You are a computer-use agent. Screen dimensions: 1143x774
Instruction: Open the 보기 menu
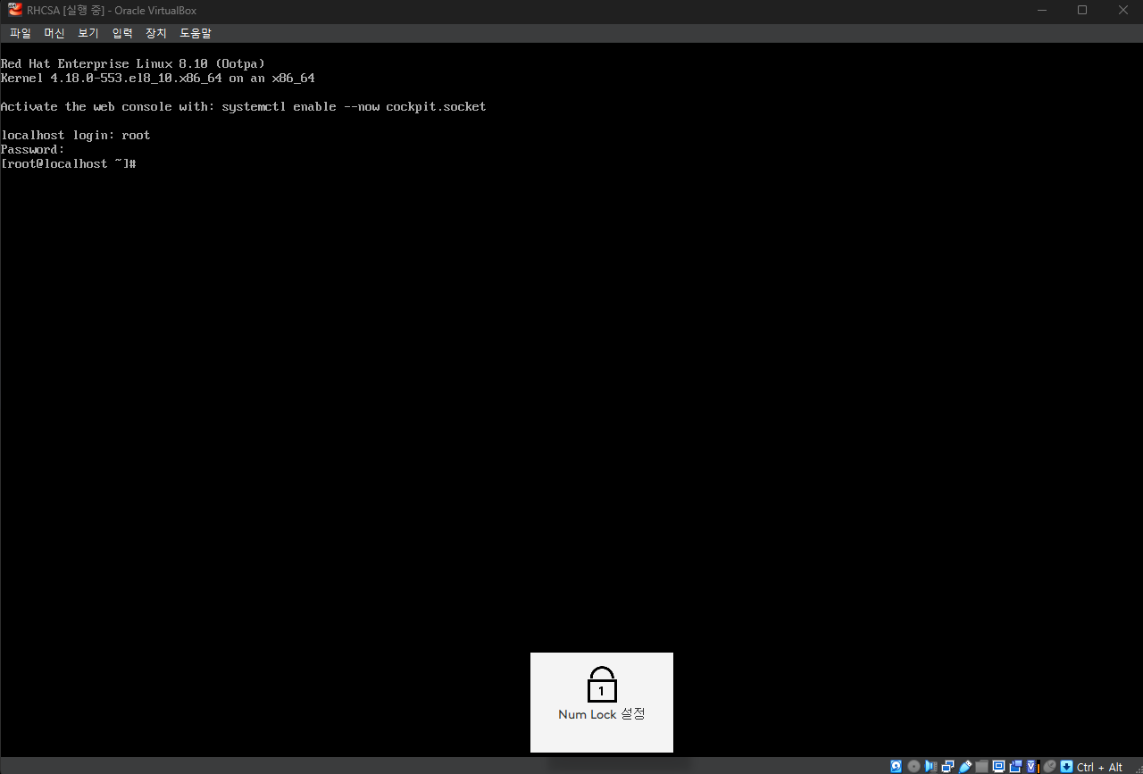click(88, 33)
